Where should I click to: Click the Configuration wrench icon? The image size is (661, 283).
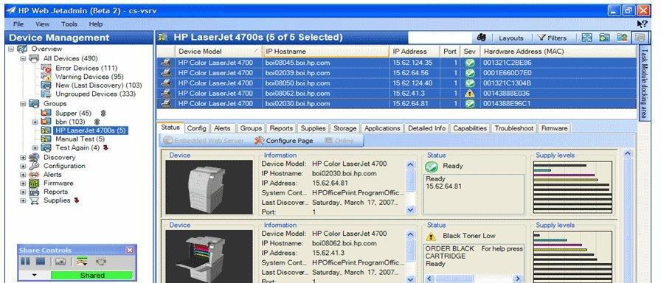tap(34, 166)
